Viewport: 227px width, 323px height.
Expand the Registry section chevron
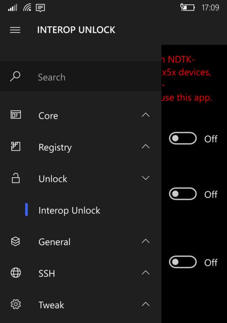point(146,146)
